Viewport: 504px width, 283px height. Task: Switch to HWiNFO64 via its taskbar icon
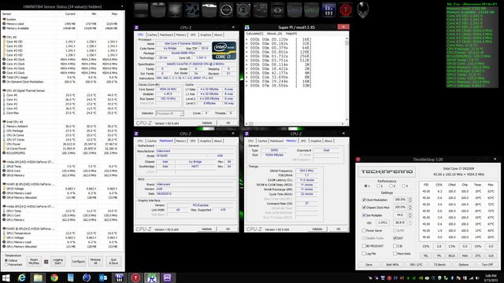click(x=119, y=277)
